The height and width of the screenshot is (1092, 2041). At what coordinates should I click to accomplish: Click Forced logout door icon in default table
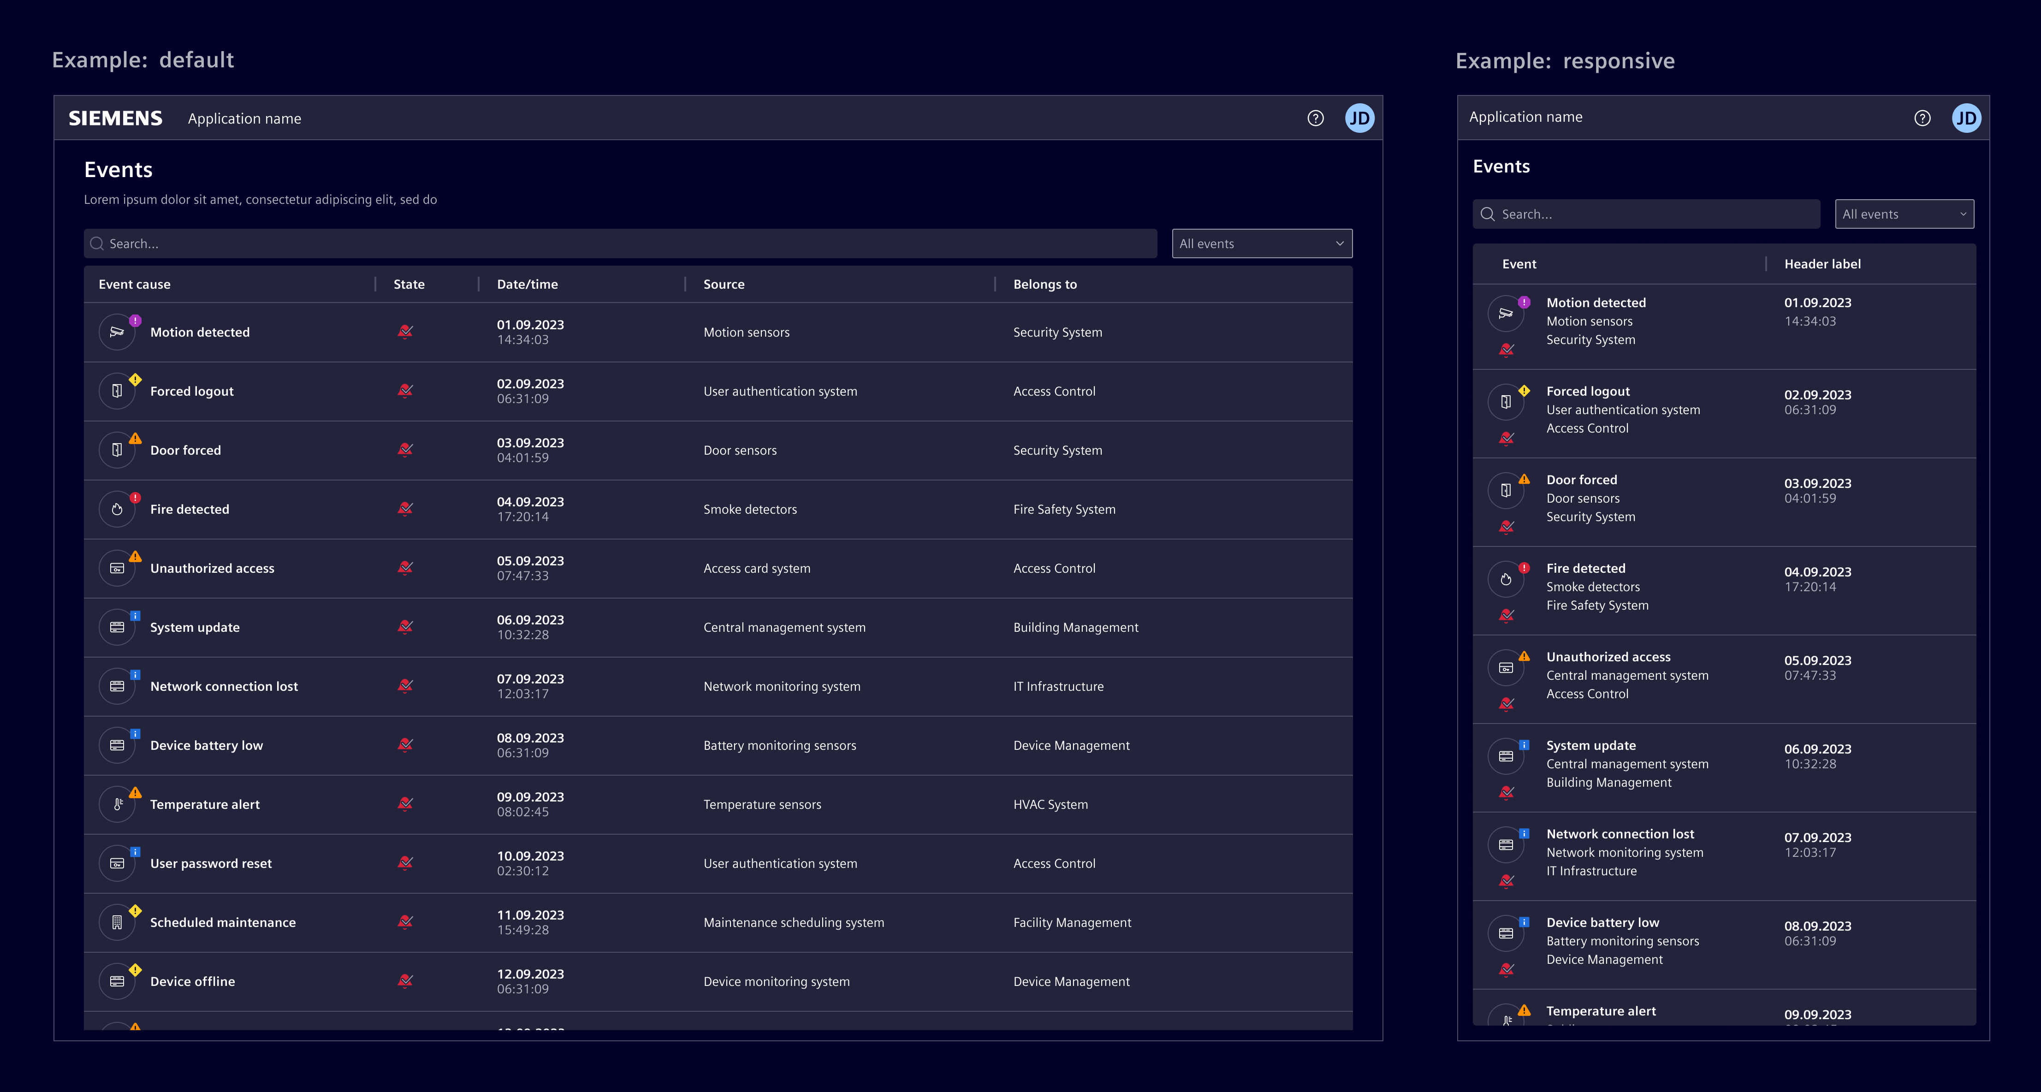(x=117, y=392)
